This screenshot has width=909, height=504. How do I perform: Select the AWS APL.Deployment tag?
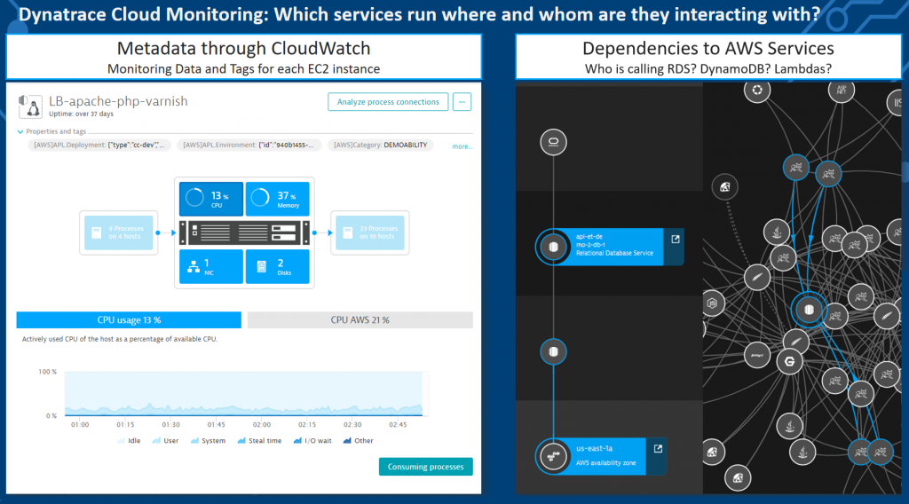click(x=99, y=145)
